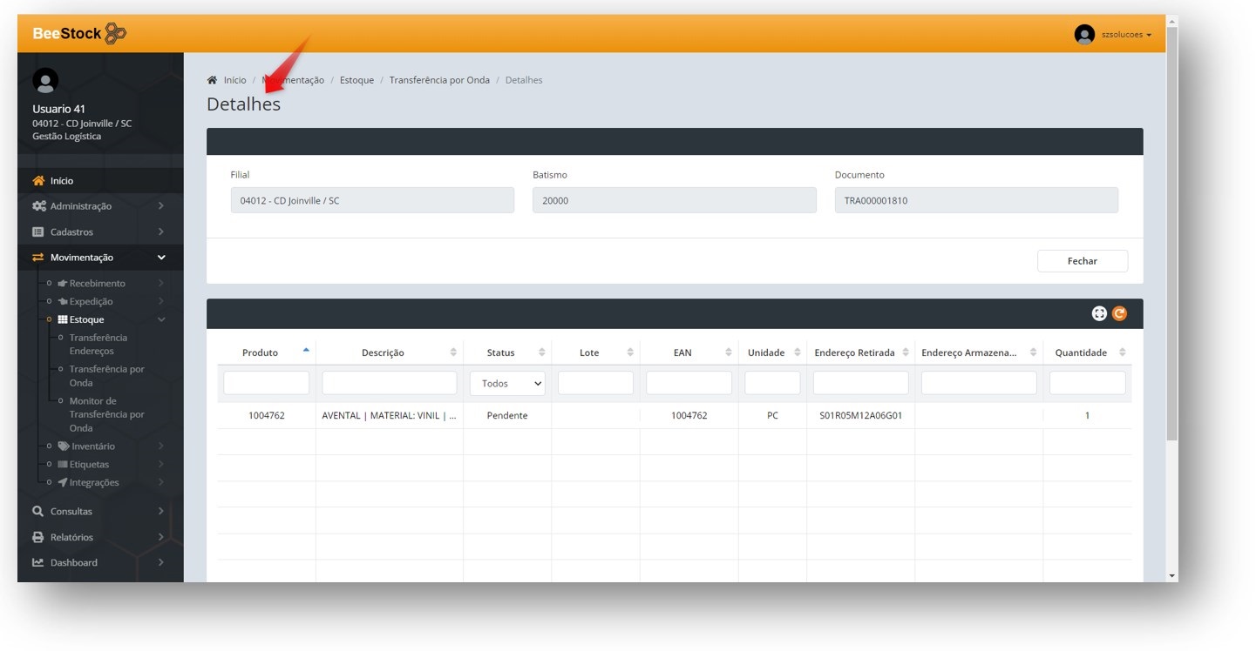Viewport: 1256px width, 651px height.
Task: Click Transferência por Onda breadcrumb link
Action: tap(439, 80)
